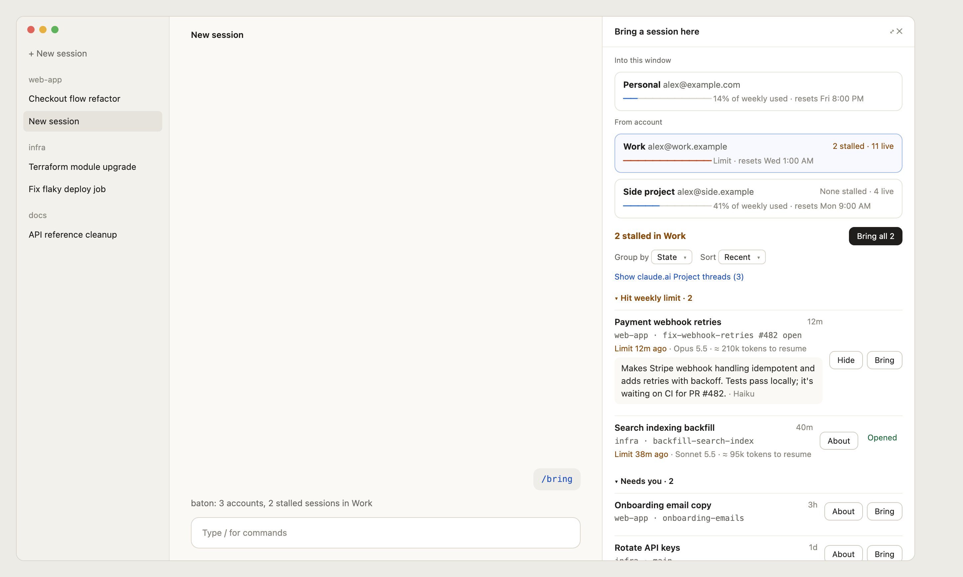
Task: Bring the Onboarding email copy session
Action: coord(885,511)
